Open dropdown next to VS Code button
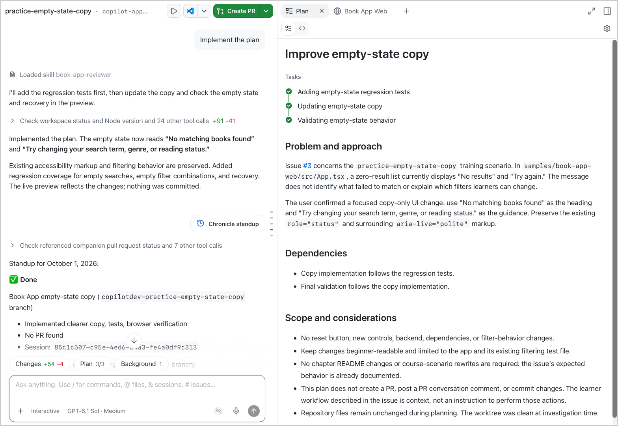The image size is (618, 426). (x=204, y=11)
